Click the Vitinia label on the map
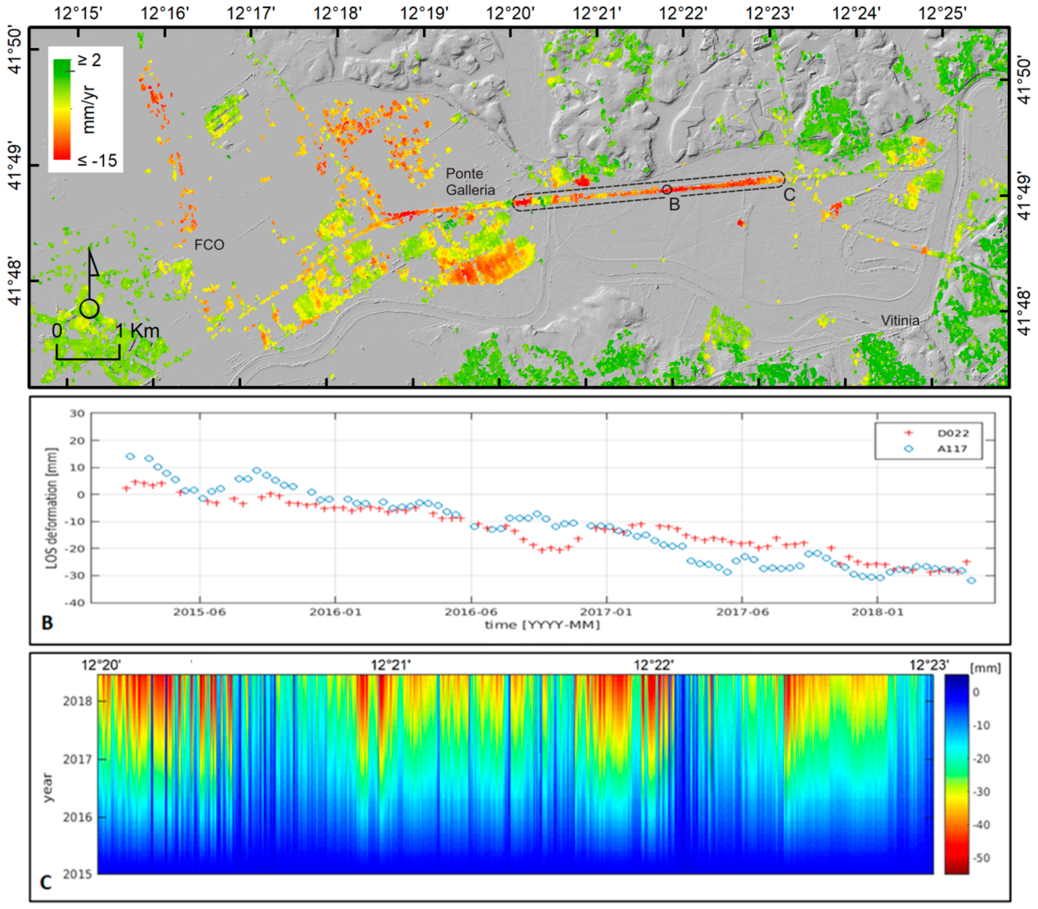Viewport: 1038px width, 909px height. 899,320
